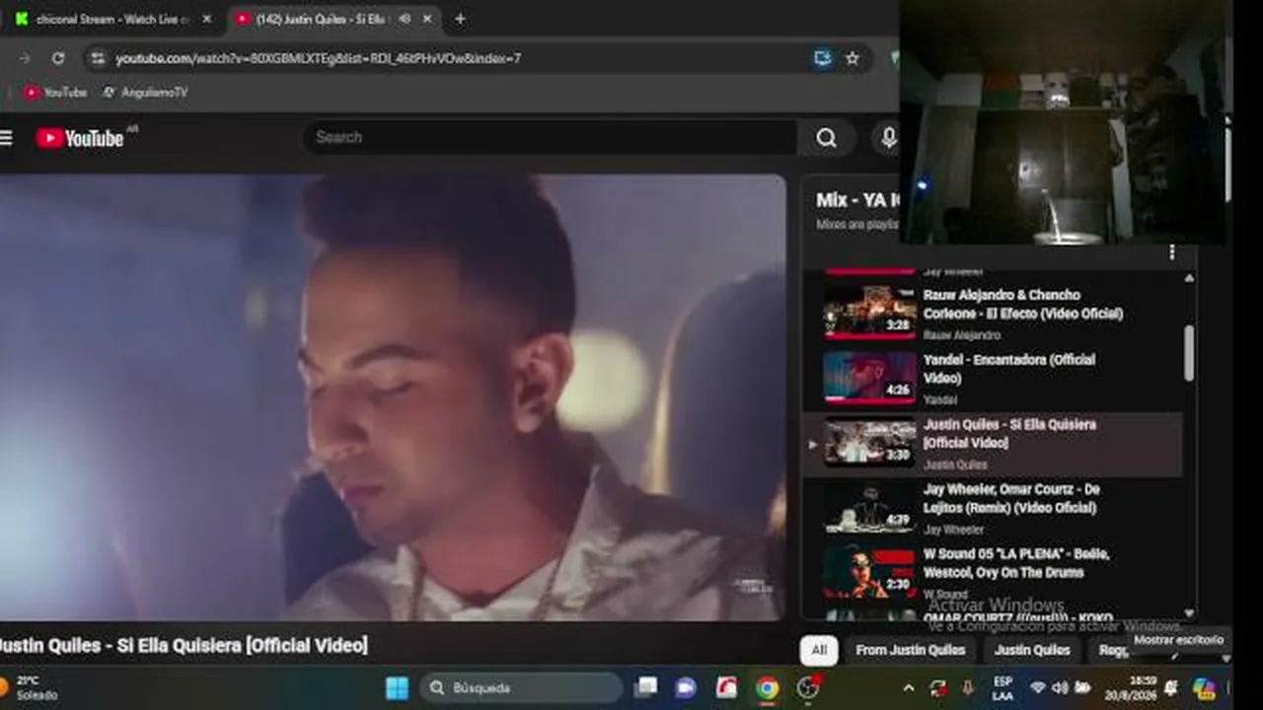Image resolution: width=1263 pixels, height=710 pixels.
Task: Open the weather widget 21°C Soleado
Action: coord(30,687)
